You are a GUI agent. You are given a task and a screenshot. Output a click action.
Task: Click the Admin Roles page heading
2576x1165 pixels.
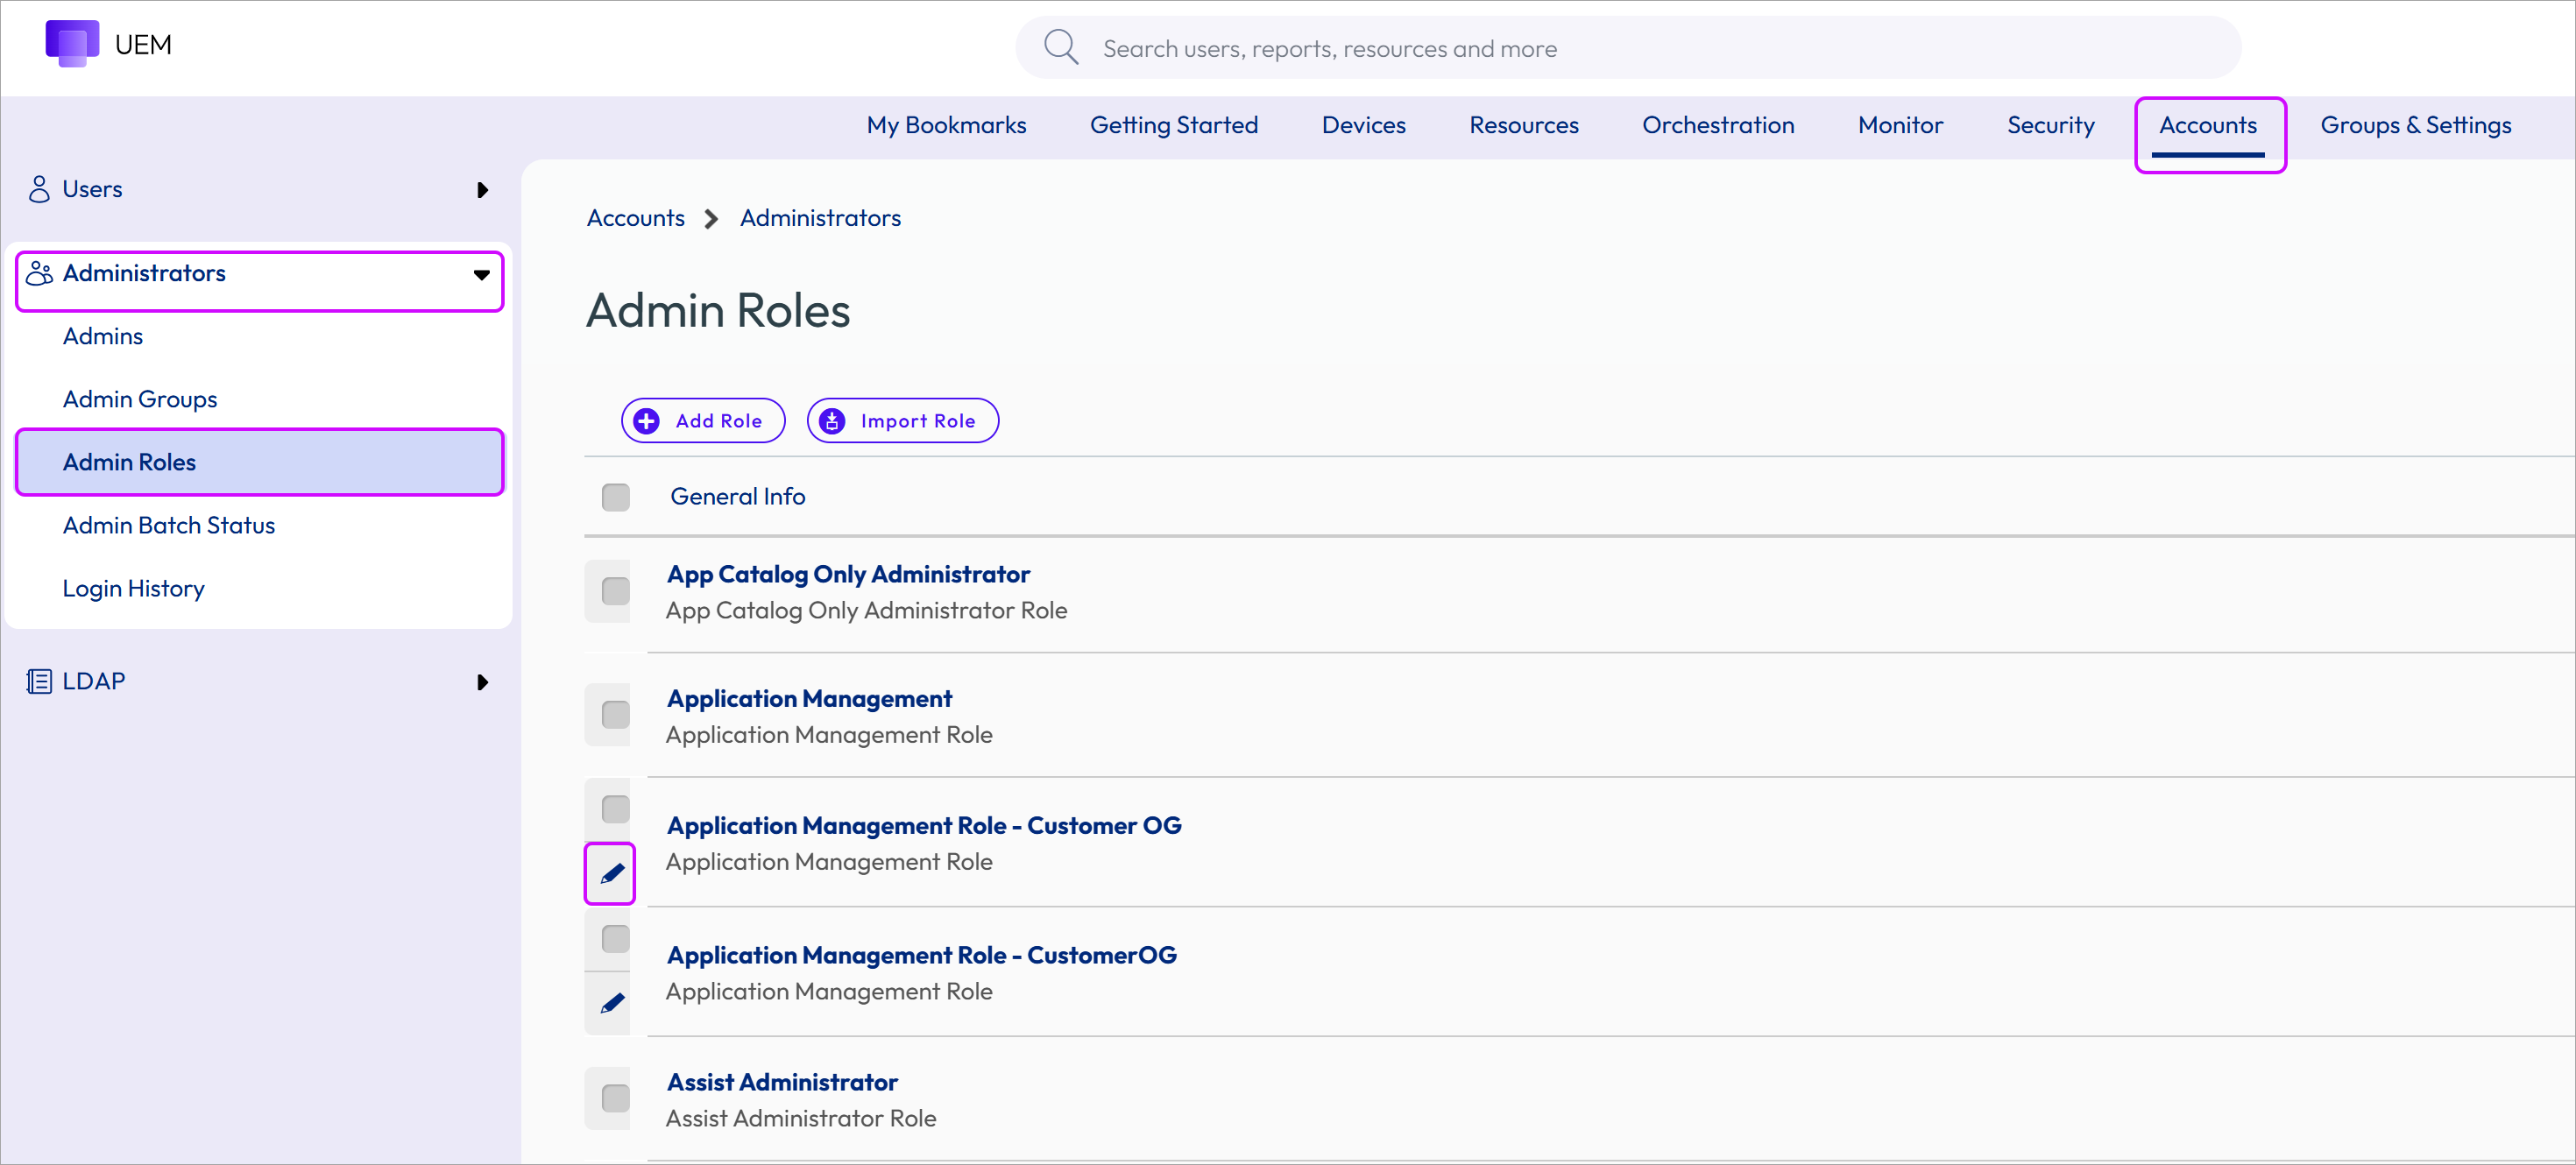pos(717,310)
